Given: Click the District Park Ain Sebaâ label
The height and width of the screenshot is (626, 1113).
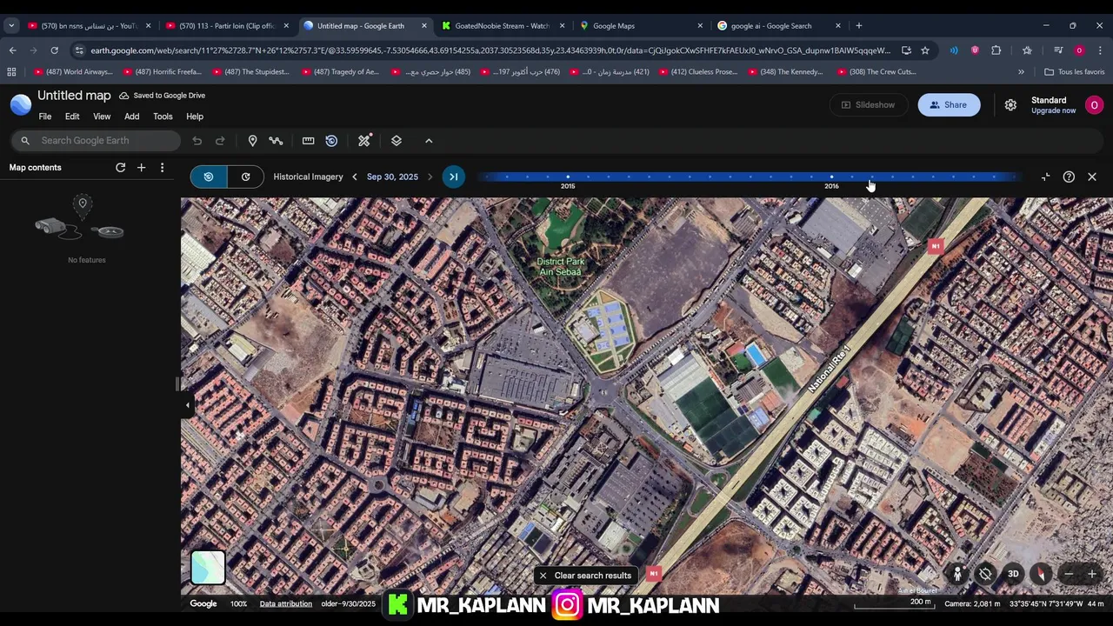Looking at the screenshot, I should coord(561,267).
